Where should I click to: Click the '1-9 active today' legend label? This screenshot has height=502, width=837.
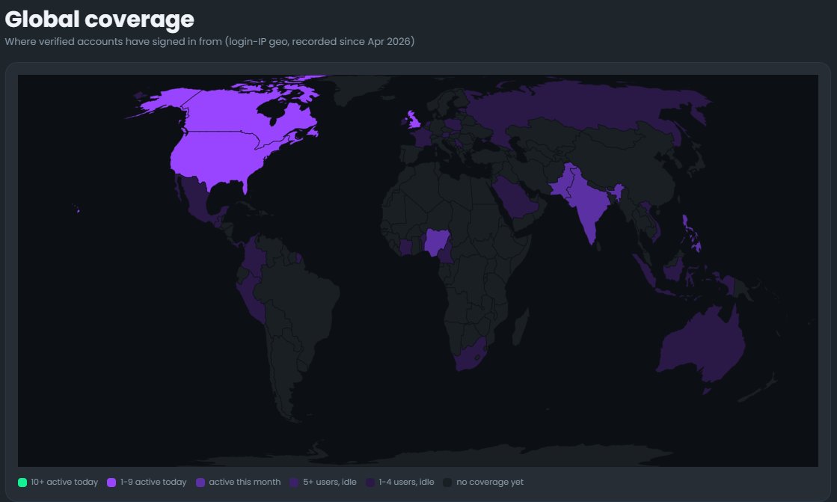click(x=153, y=483)
